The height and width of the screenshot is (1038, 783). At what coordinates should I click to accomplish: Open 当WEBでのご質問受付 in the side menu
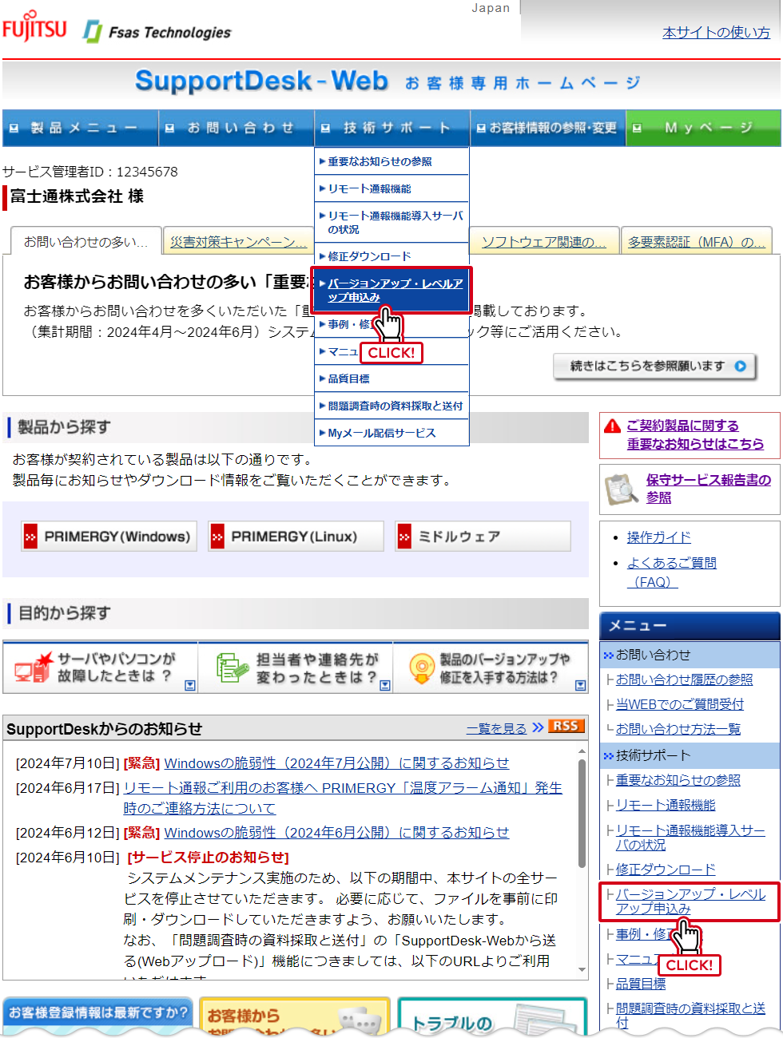[680, 704]
